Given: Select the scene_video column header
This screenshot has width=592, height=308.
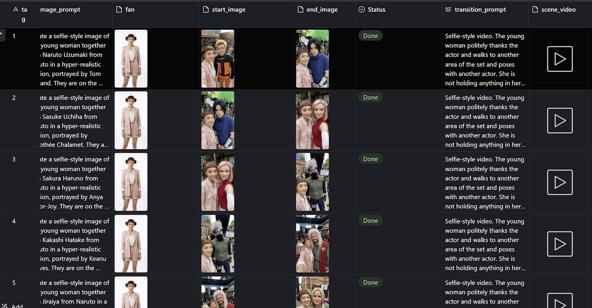Looking at the screenshot, I should point(560,14).
